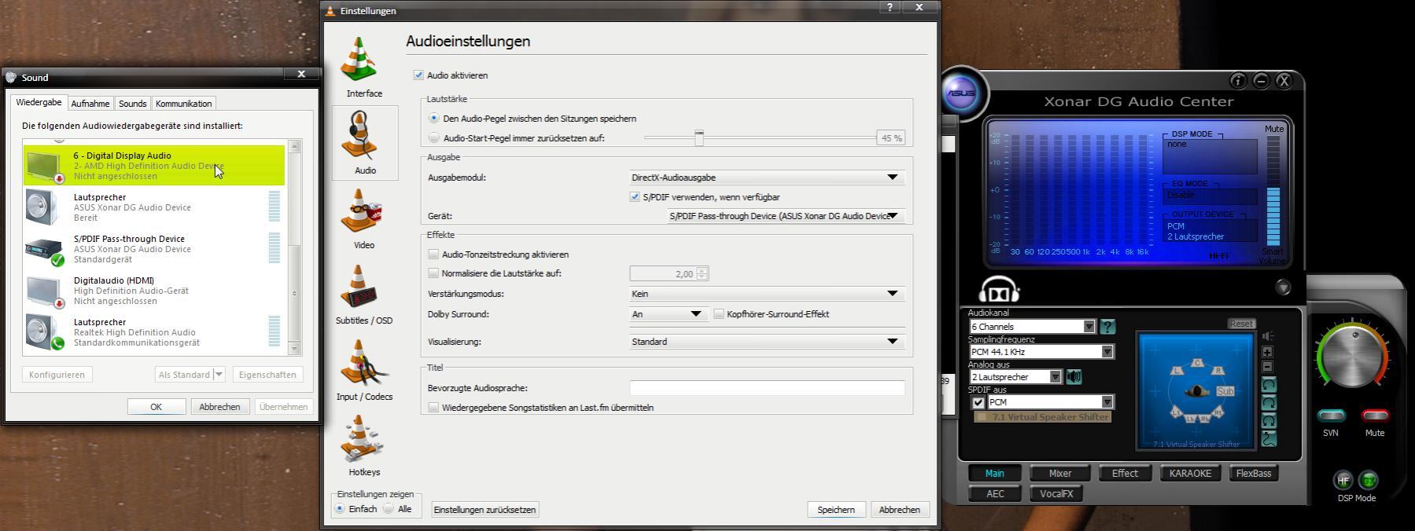This screenshot has height=531, width=1415.
Task: Enable the HF DSP mode button
Action: click(x=1343, y=480)
